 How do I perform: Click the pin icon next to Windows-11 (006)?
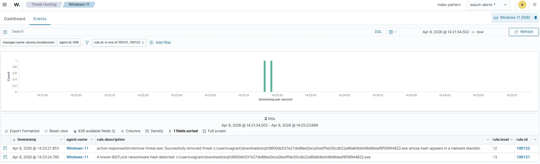point(535,18)
